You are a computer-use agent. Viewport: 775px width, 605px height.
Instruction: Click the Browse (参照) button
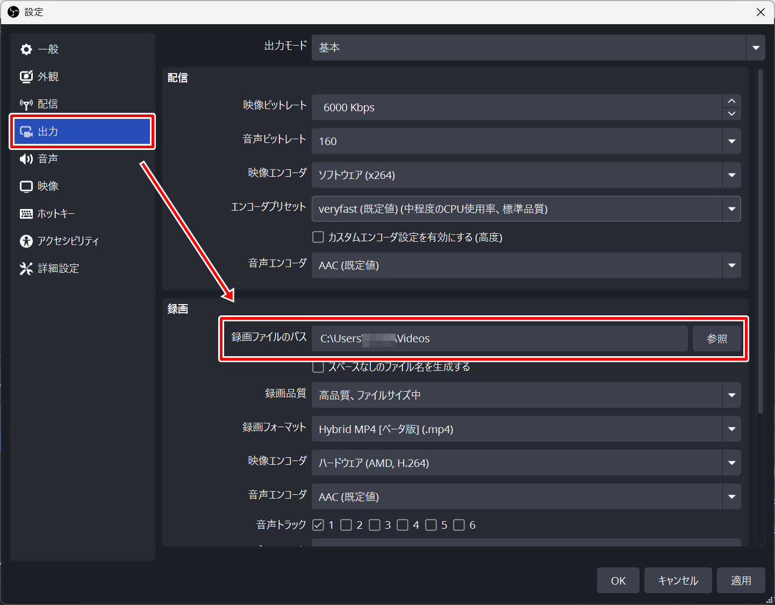pyautogui.click(x=716, y=339)
